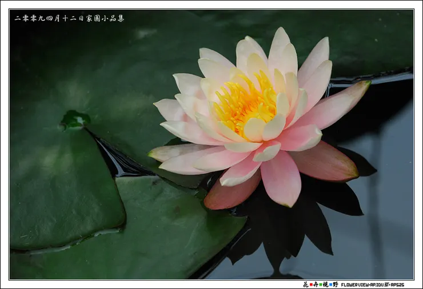Click the caption text 二零零九四月十二日家園小品集
This screenshot has width=423, height=289.
pos(69,18)
